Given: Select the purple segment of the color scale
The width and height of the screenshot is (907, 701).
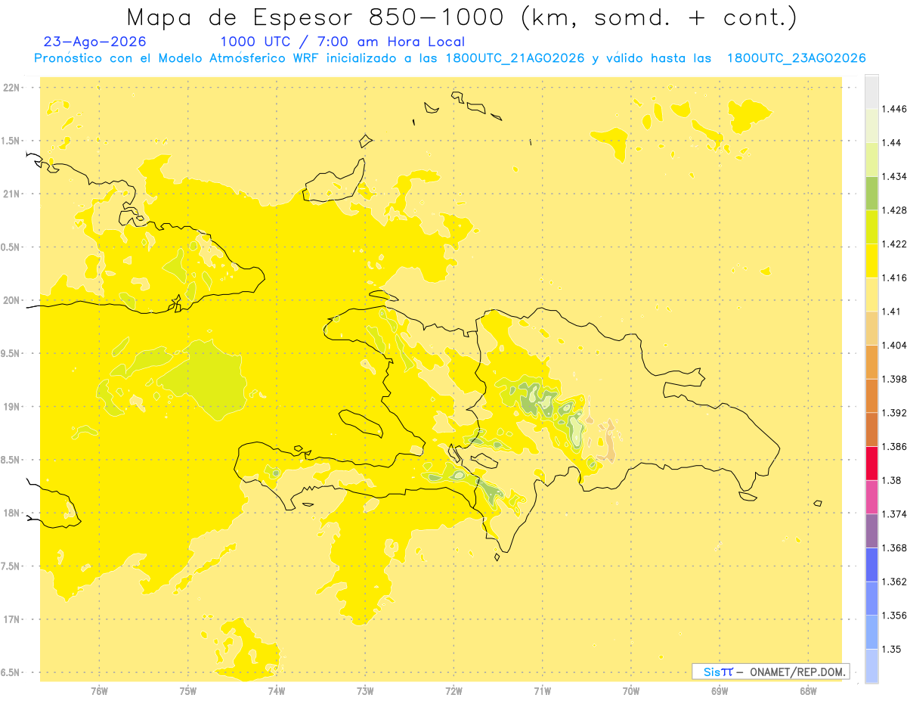Looking at the screenshot, I should click(871, 530).
